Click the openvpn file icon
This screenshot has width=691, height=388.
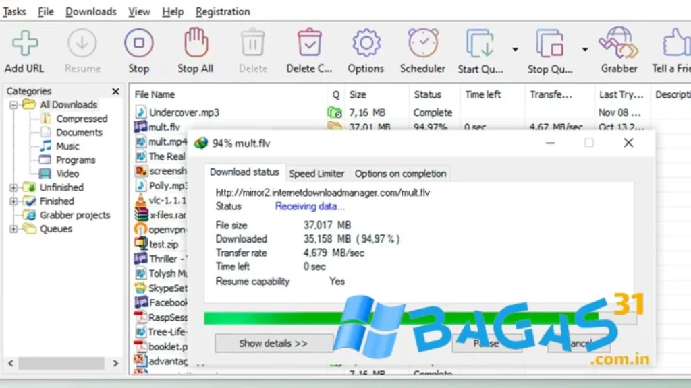140,229
